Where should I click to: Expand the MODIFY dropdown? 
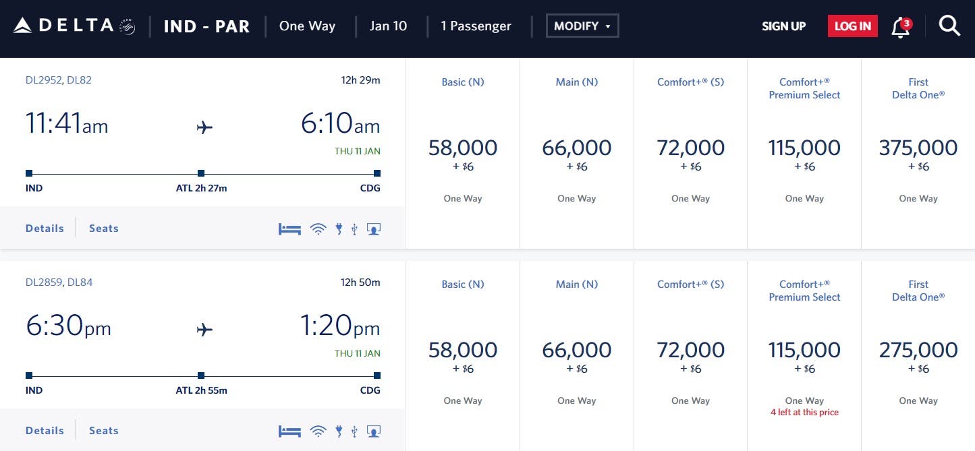582,26
